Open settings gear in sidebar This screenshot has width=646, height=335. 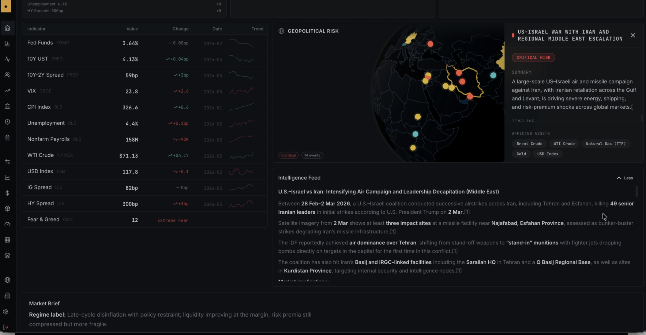6,312
